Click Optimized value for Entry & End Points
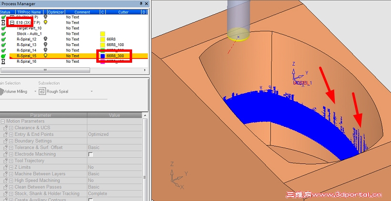 (98, 134)
